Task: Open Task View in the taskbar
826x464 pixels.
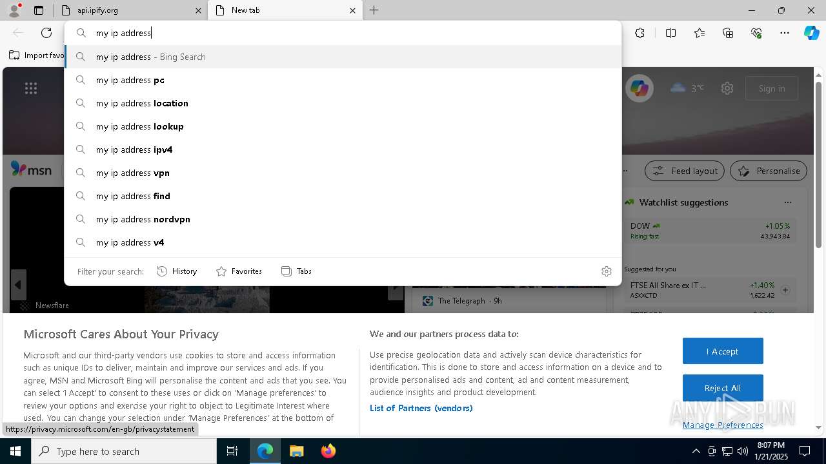Action: (x=232, y=451)
